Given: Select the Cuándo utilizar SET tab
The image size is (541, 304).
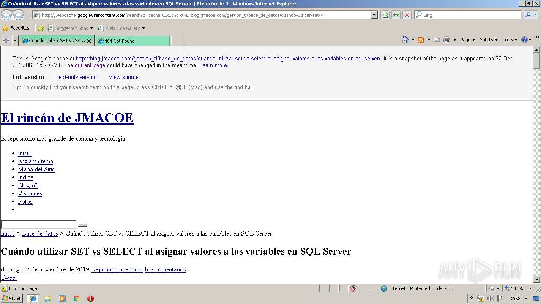Looking at the screenshot, I should (53, 41).
